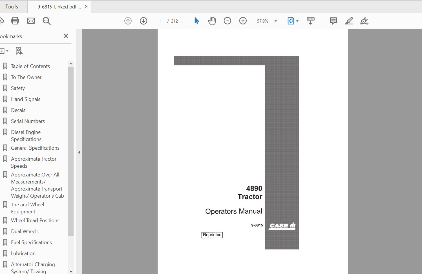Close the Bookmarks panel
The width and height of the screenshot is (422, 274).
point(66,36)
